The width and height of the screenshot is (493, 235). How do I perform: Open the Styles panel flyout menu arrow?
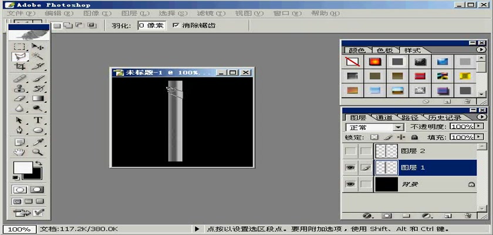click(481, 50)
